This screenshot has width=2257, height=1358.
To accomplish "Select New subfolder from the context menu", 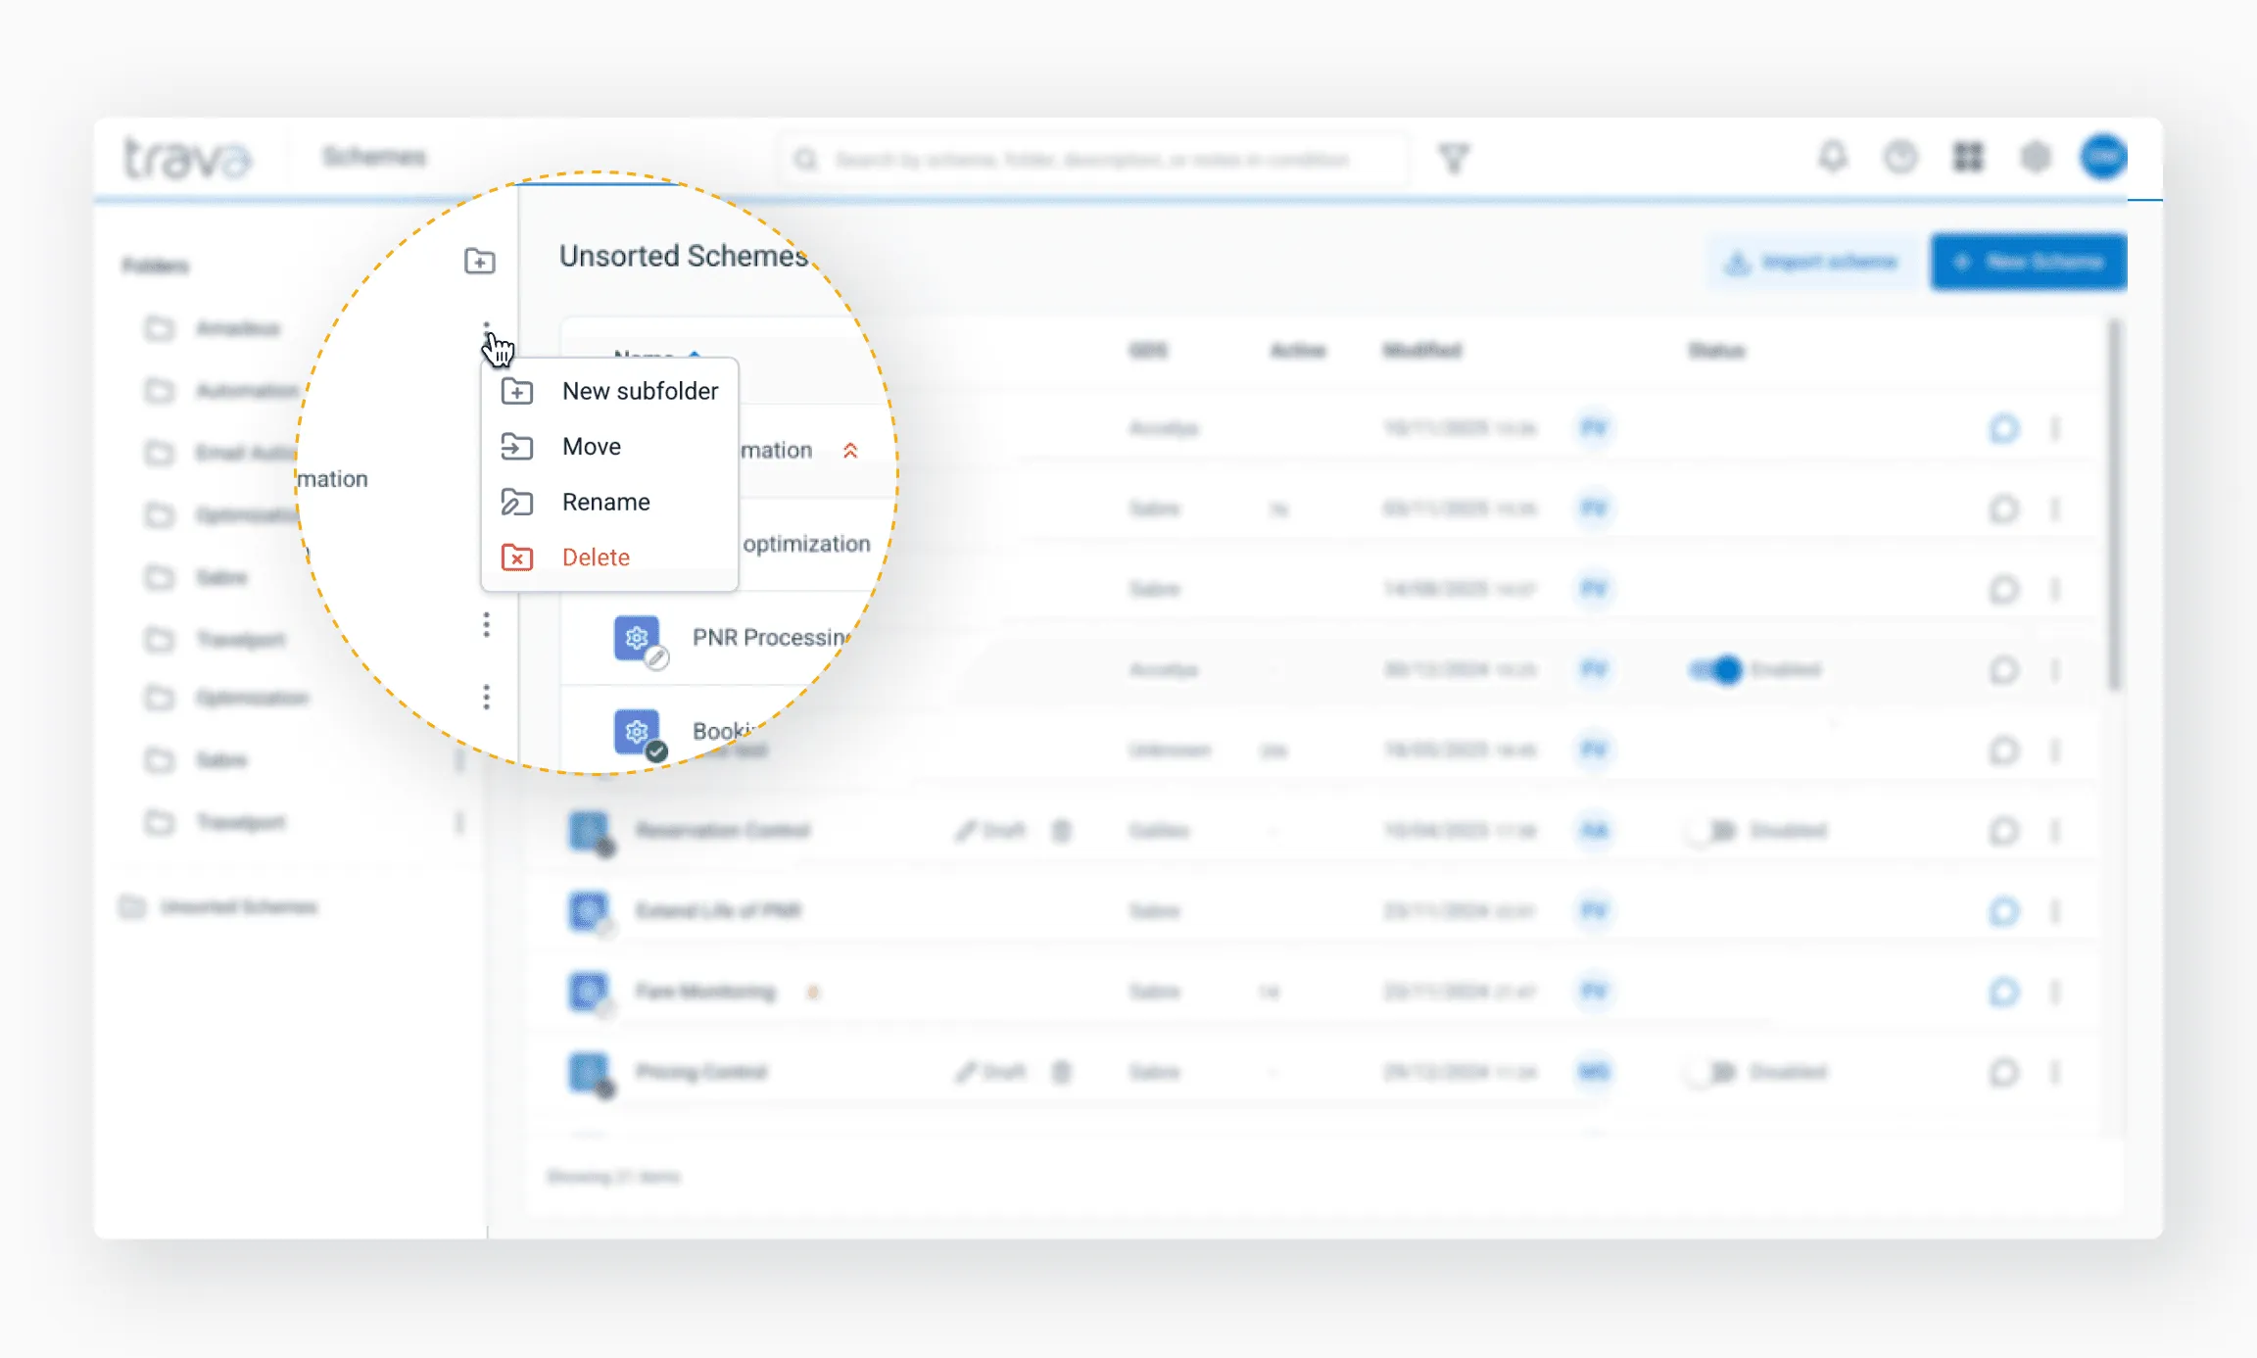I will 639,390.
